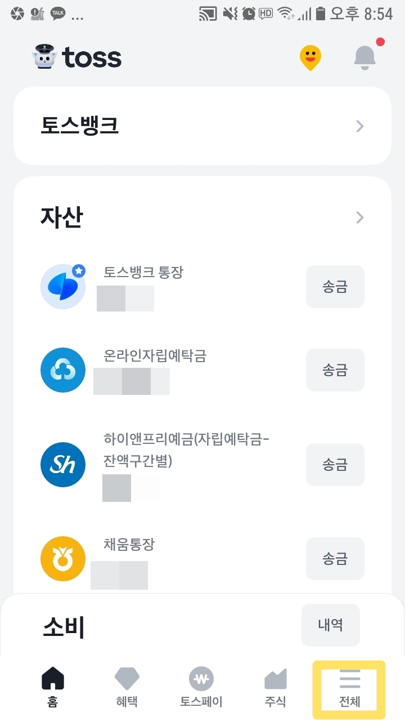Open the yellow smiley face location icon

point(310,57)
